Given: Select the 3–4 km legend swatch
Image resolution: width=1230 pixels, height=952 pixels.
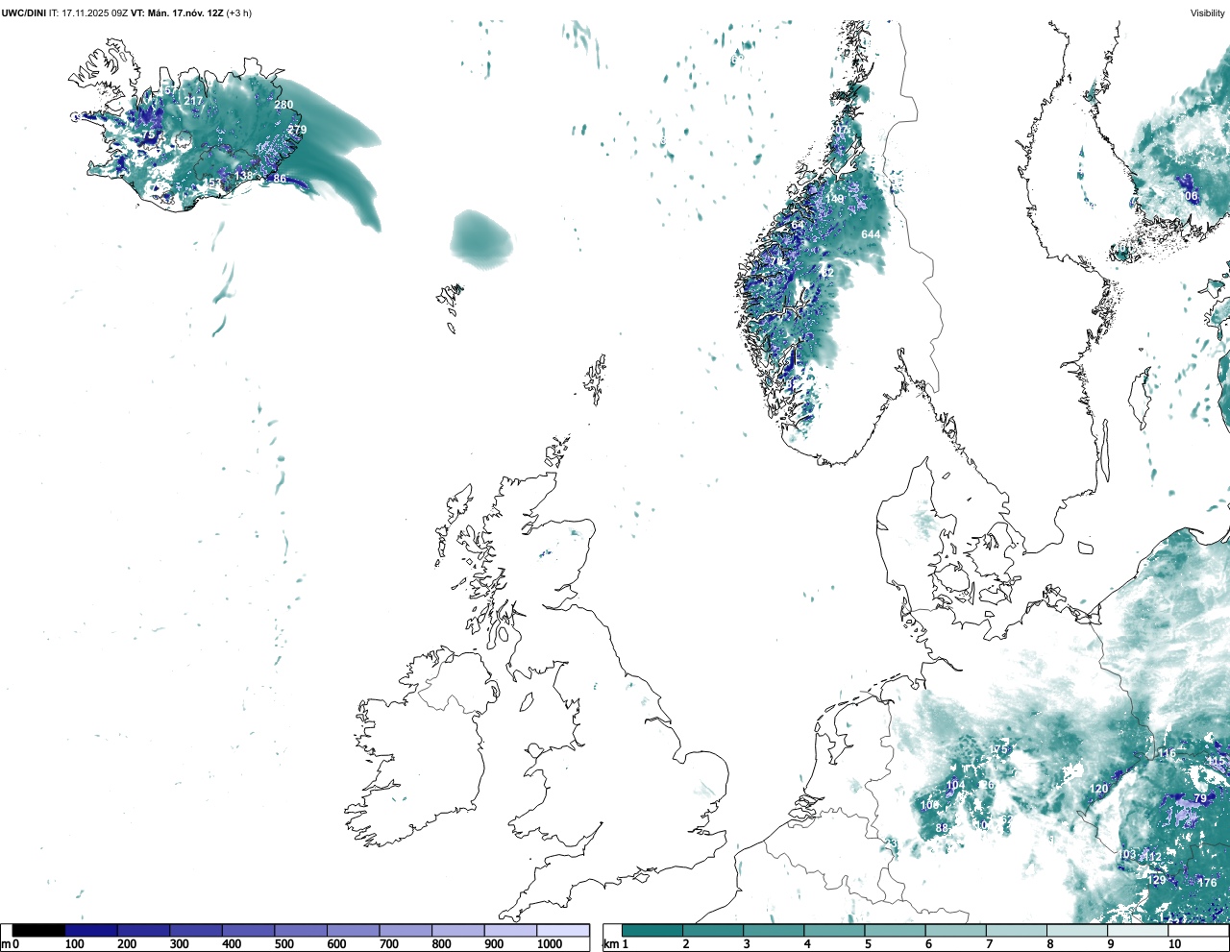Looking at the screenshot, I should (x=774, y=931).
